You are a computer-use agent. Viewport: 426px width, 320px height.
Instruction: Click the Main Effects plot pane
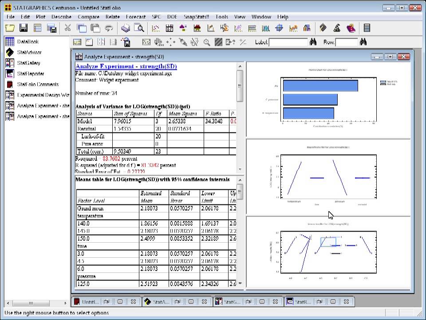pyautogui.click(x=328, y=176)
